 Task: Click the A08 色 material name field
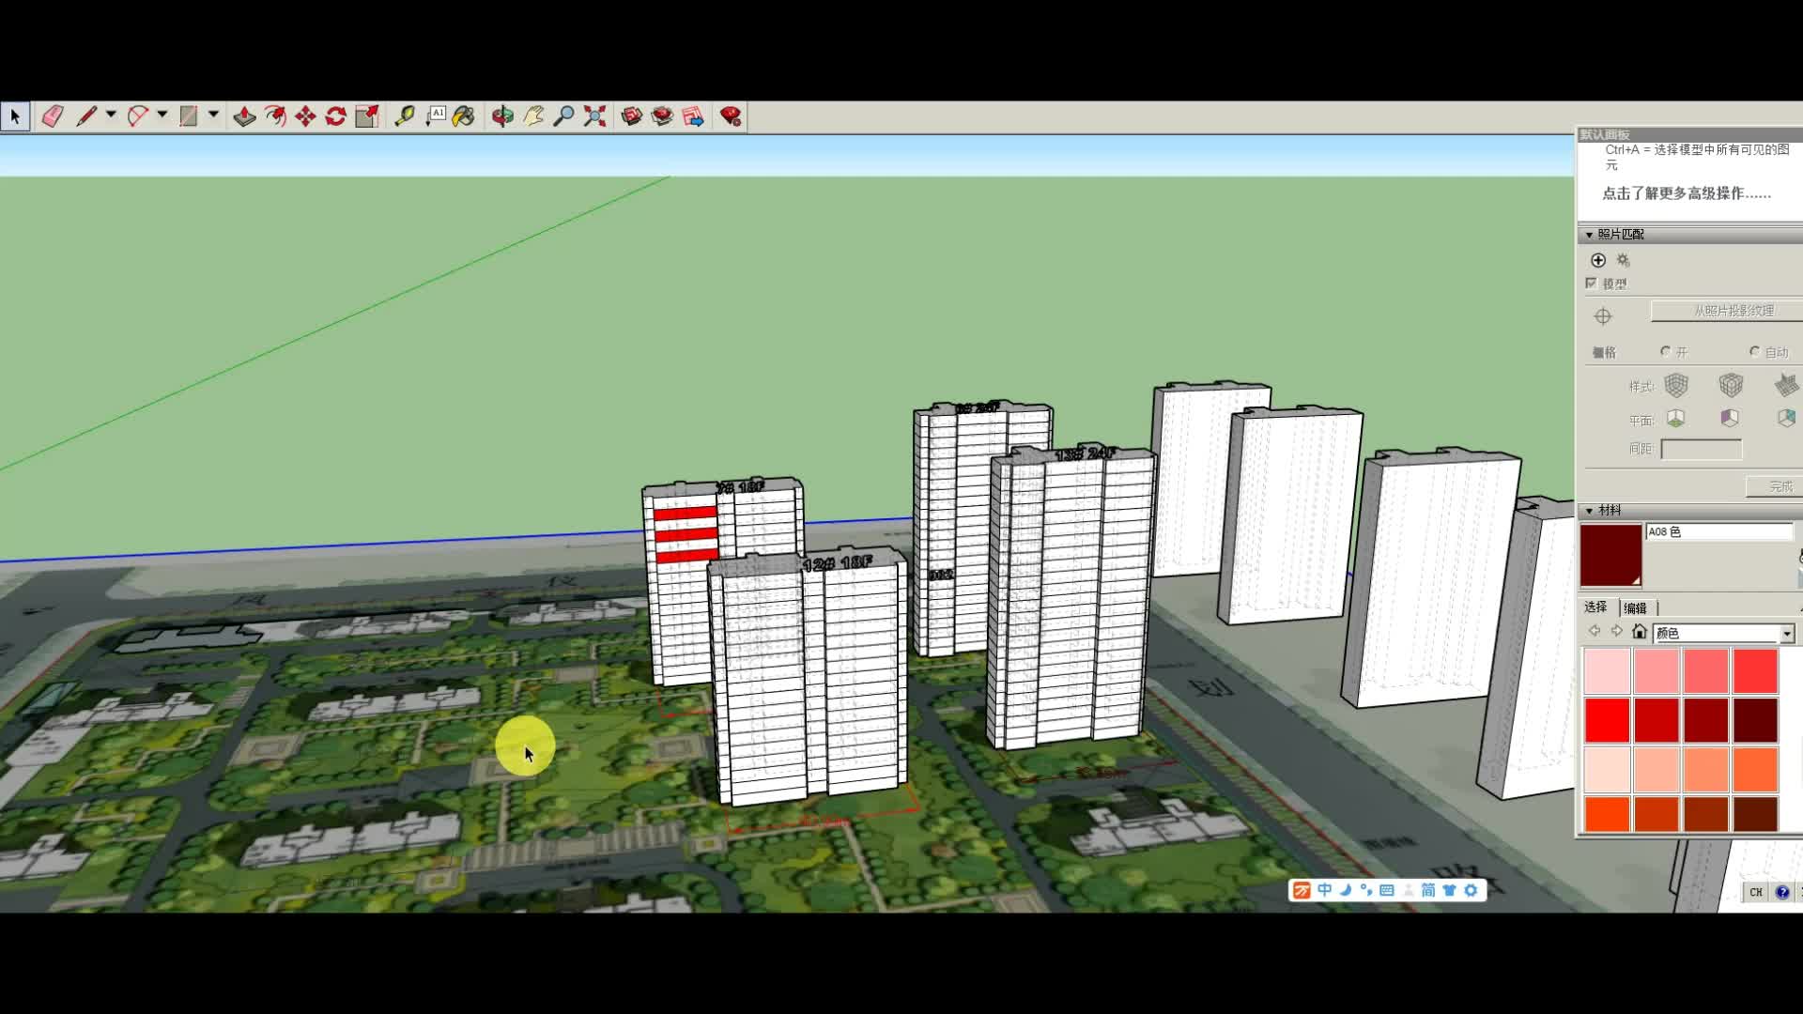point(1718,532)
